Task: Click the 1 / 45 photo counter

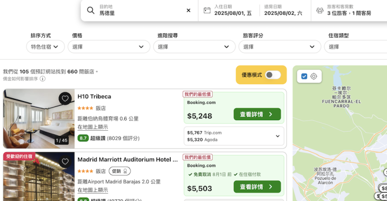Action: (x=61, y=141)
